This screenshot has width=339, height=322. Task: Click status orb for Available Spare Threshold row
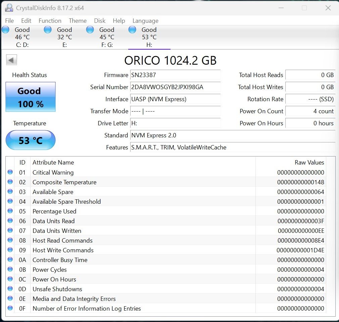tap(10, 201)
